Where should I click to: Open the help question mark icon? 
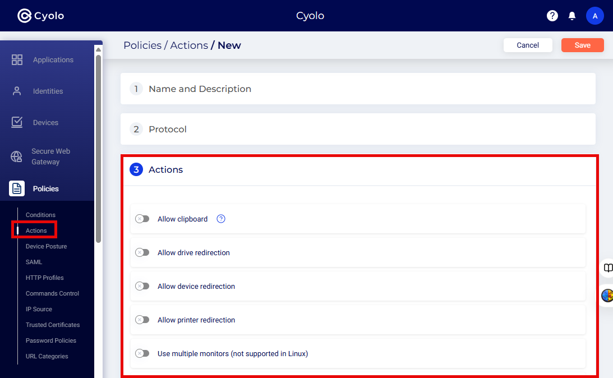point(552,16)
